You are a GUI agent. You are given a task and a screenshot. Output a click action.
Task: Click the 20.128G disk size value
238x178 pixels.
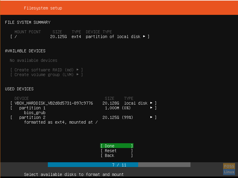click(x=111, y=103)
